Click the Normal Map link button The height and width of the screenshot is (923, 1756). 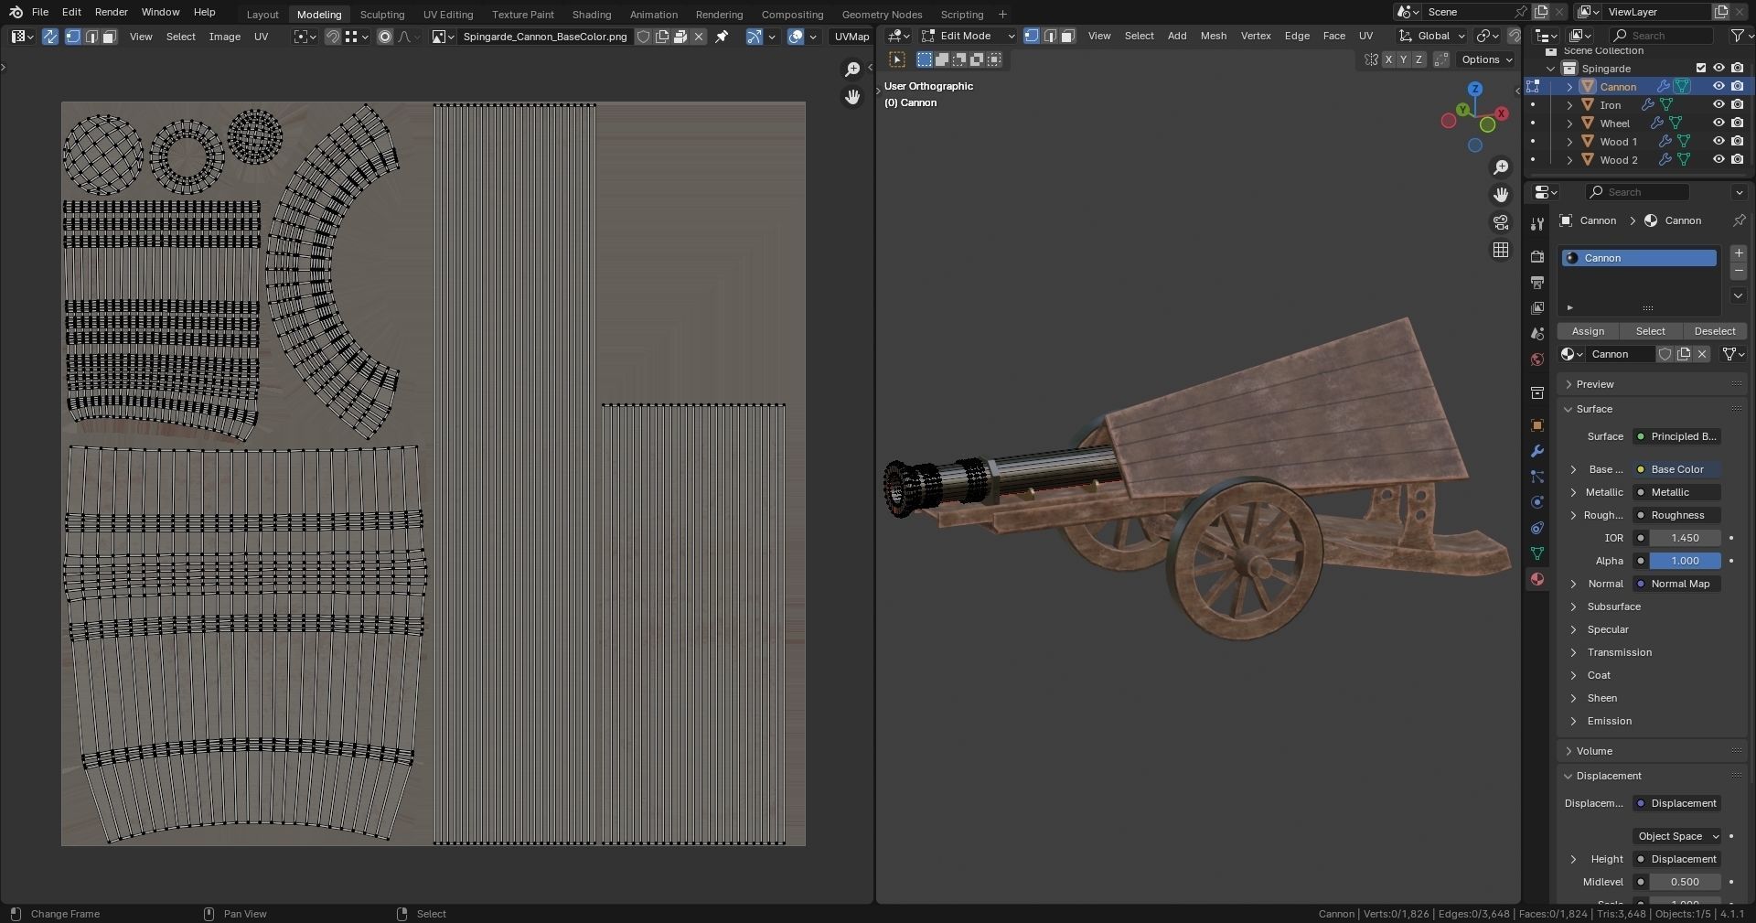(x=1677, y=584)
